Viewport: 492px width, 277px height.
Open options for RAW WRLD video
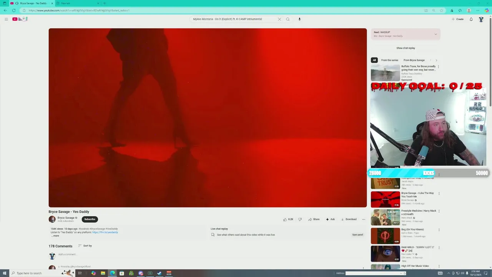point(439,248)
